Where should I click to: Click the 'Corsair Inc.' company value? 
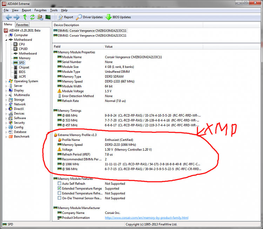point(113,213)
